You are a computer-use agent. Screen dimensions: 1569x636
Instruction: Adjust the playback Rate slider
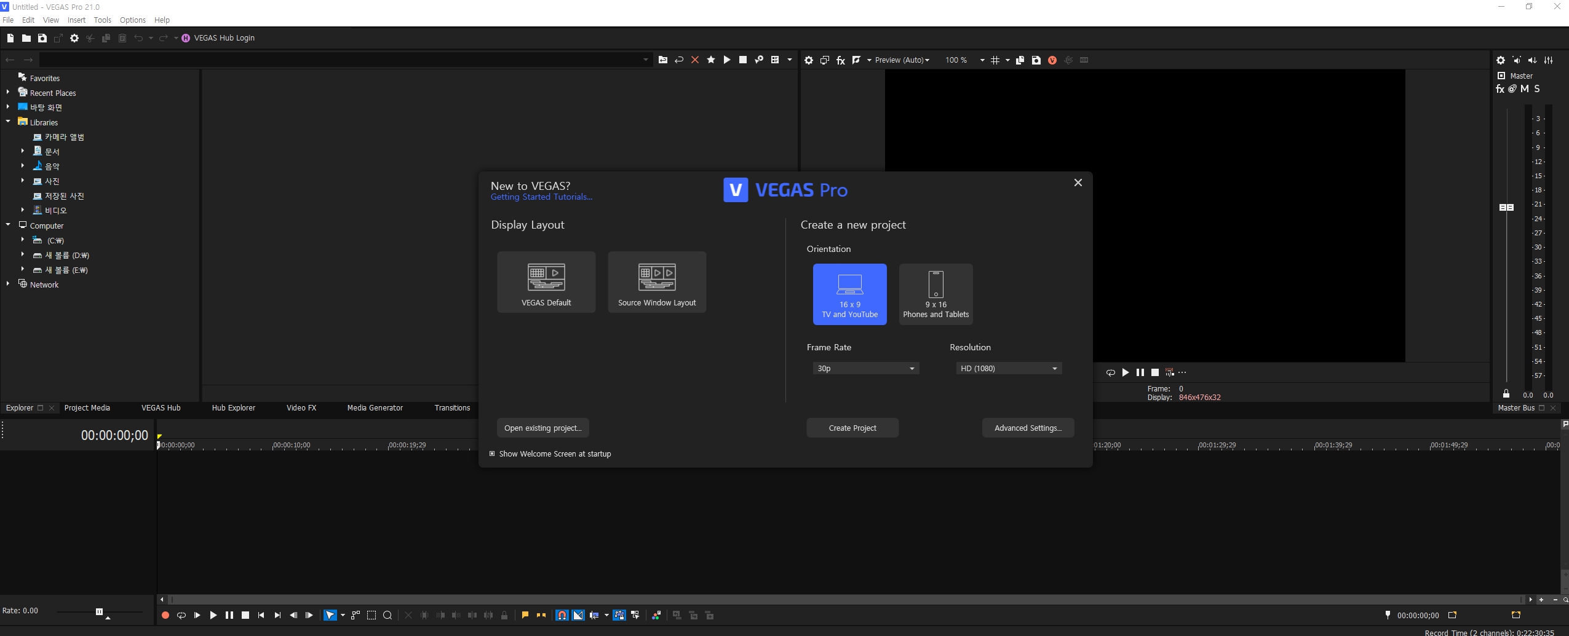(99, 611)
